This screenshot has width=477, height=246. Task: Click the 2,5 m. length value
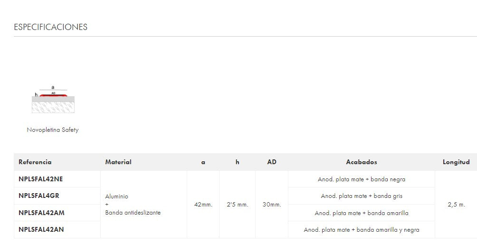coord(456,205)
